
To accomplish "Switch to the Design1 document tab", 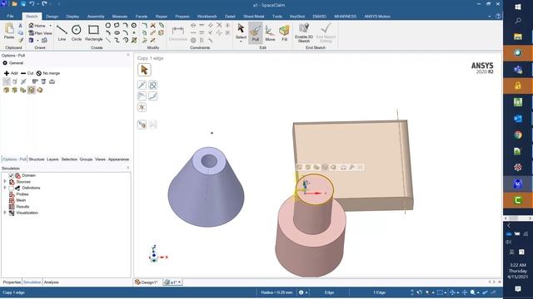I will (x=147, y=282).
